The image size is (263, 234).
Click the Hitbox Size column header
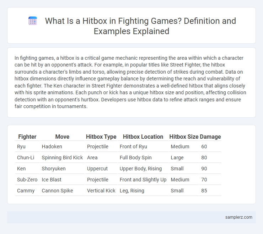click(x=184, y=137)
